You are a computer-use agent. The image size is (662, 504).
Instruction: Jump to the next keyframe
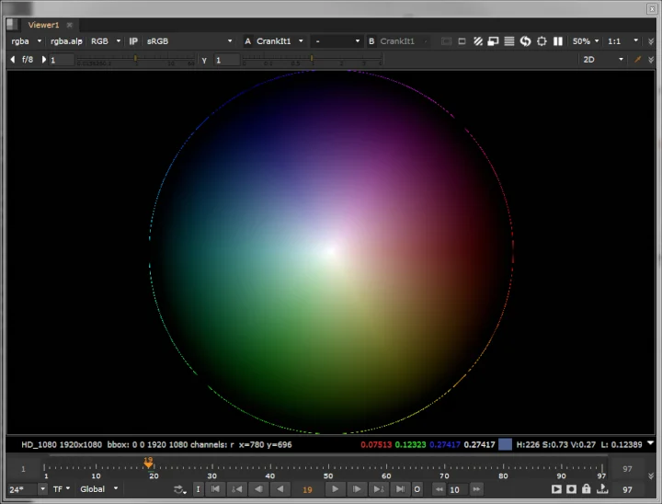378,489
